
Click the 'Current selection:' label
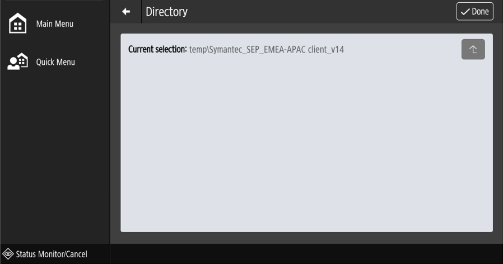[157, 50]
